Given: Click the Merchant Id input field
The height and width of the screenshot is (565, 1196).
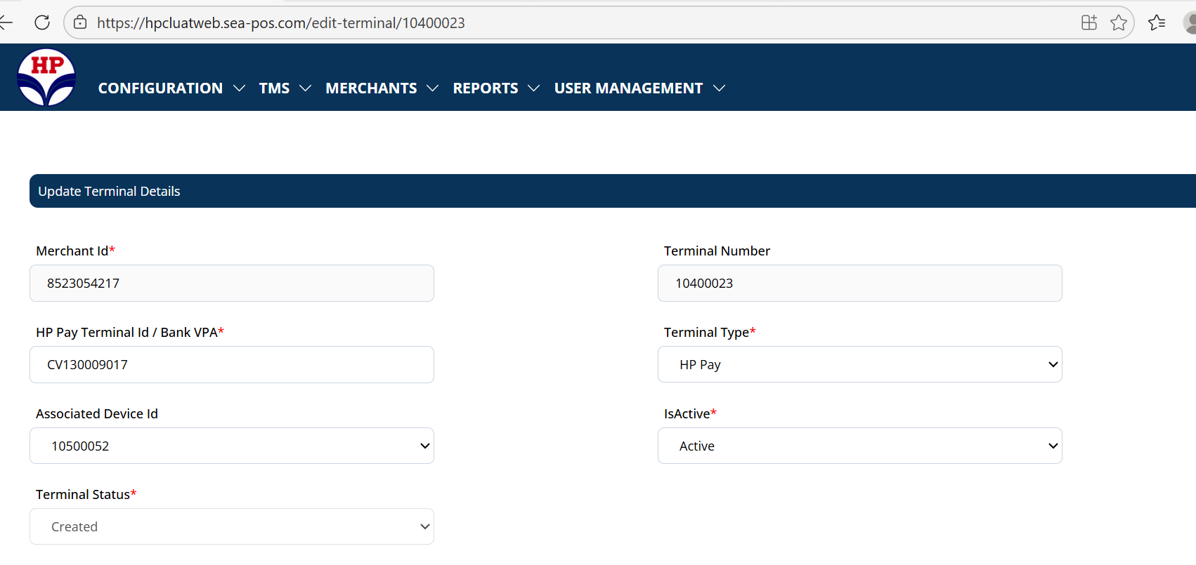Looking at the screenshot, I should (232, 283).
